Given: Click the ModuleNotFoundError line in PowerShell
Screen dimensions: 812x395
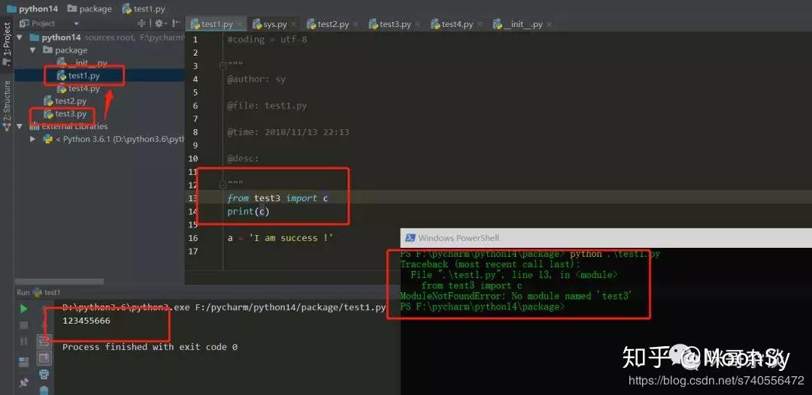Looking at the screenshot, I should pyautogui.click(x=517, y=296).
